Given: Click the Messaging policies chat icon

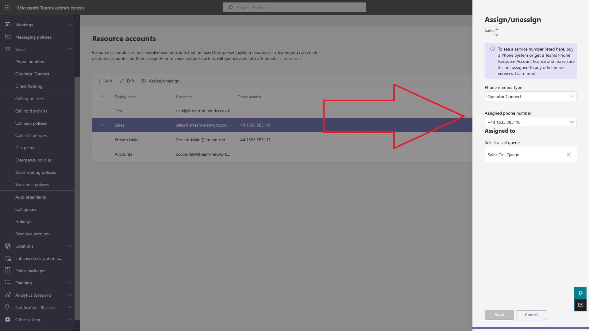Looking at the screenshot, I should pyautogui.click(x=7, y=37).
